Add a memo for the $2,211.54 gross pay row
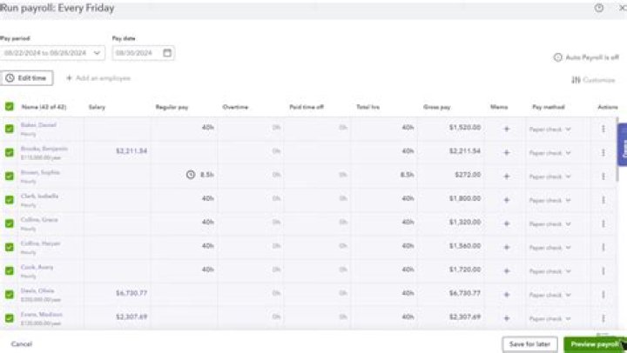 [506, 152]
